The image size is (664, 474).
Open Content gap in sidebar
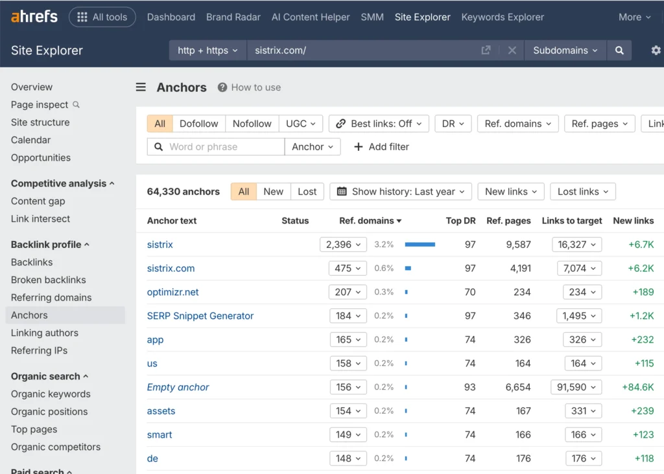click(x=38, y=201)
